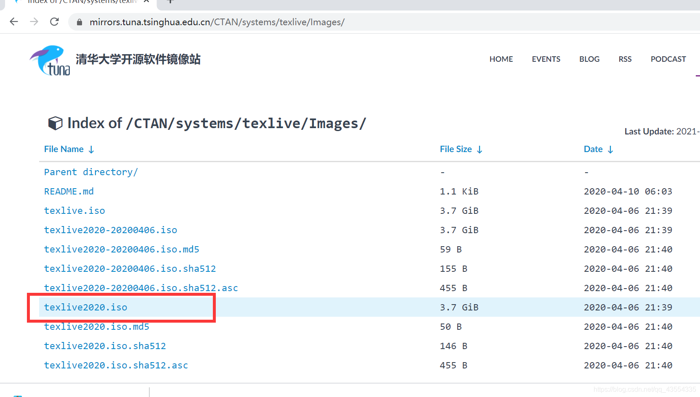Click the TUNA mirror site logo
The image size is (700, 397).
50,60
